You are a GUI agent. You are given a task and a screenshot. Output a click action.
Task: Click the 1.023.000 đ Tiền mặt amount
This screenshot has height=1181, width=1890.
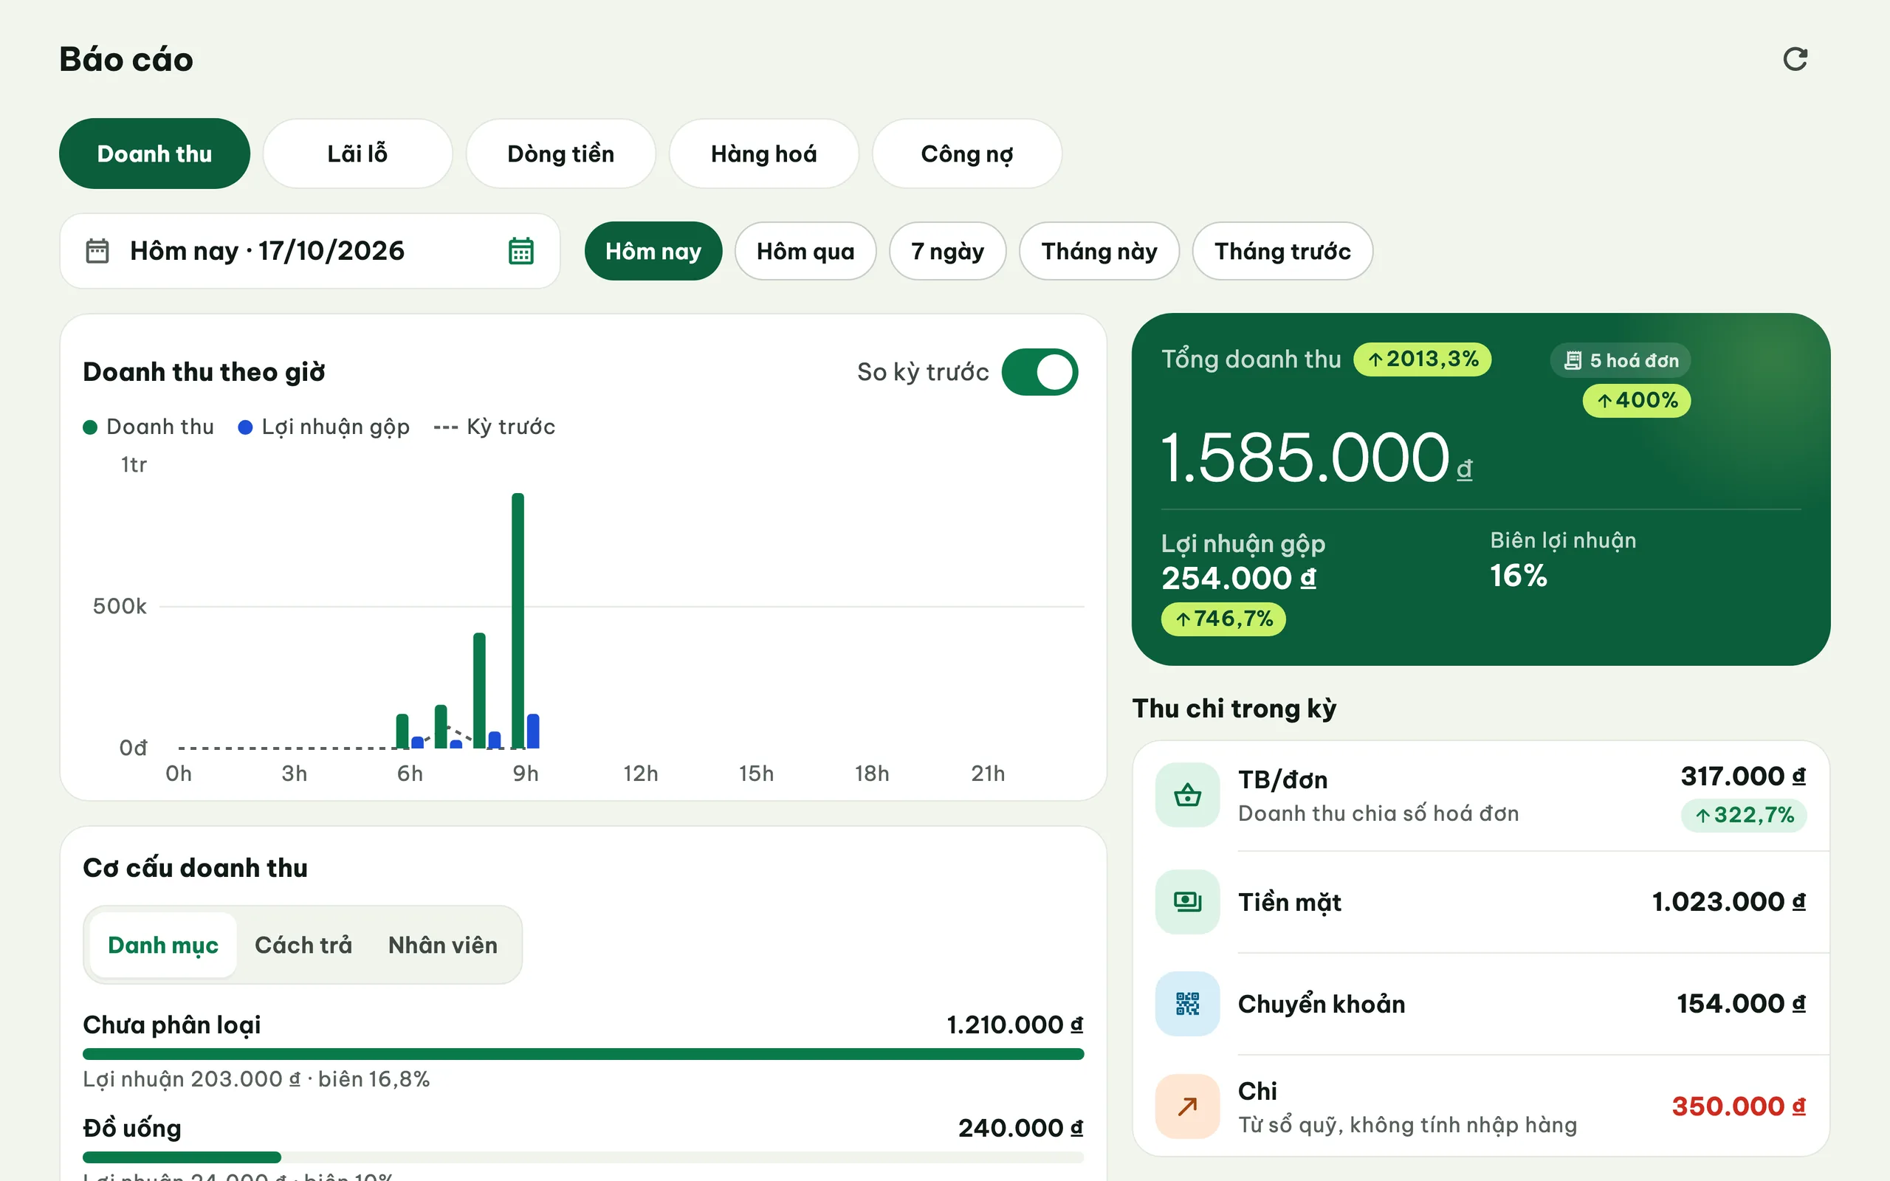[1728, 901]
